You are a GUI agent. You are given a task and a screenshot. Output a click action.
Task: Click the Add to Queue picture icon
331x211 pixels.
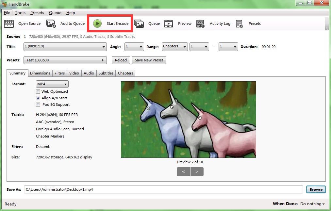[51, 24]
